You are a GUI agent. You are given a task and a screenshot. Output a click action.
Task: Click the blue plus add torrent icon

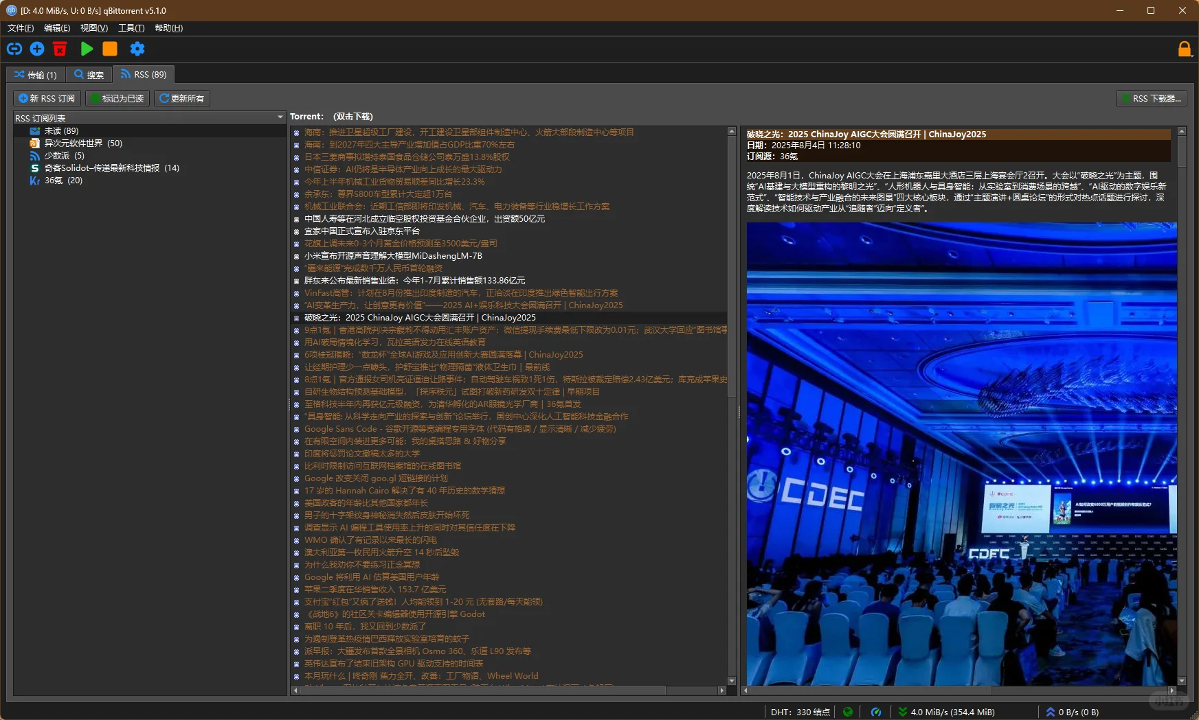pos(37,49)
